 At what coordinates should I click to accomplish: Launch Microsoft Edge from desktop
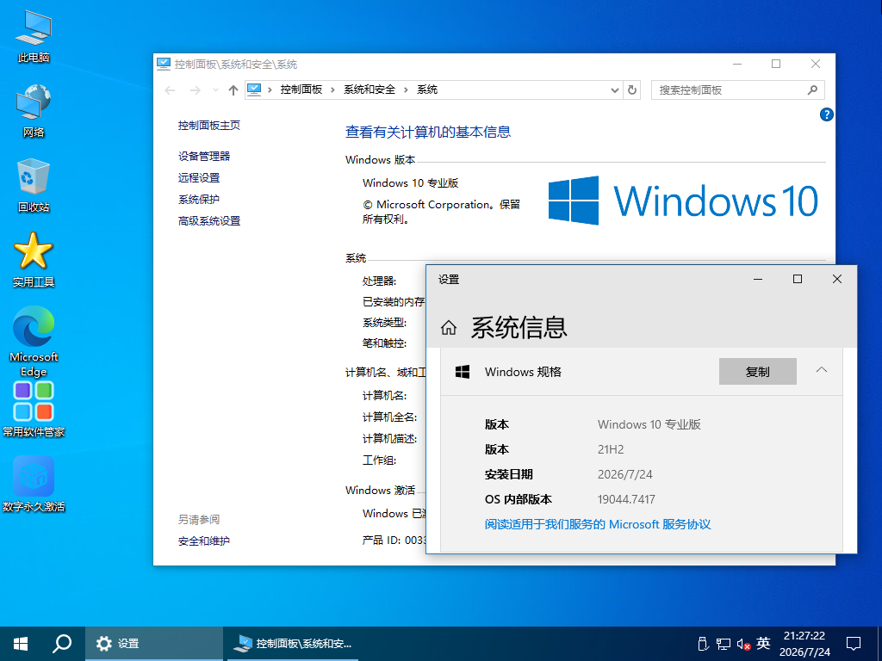[x=34, y=341]
